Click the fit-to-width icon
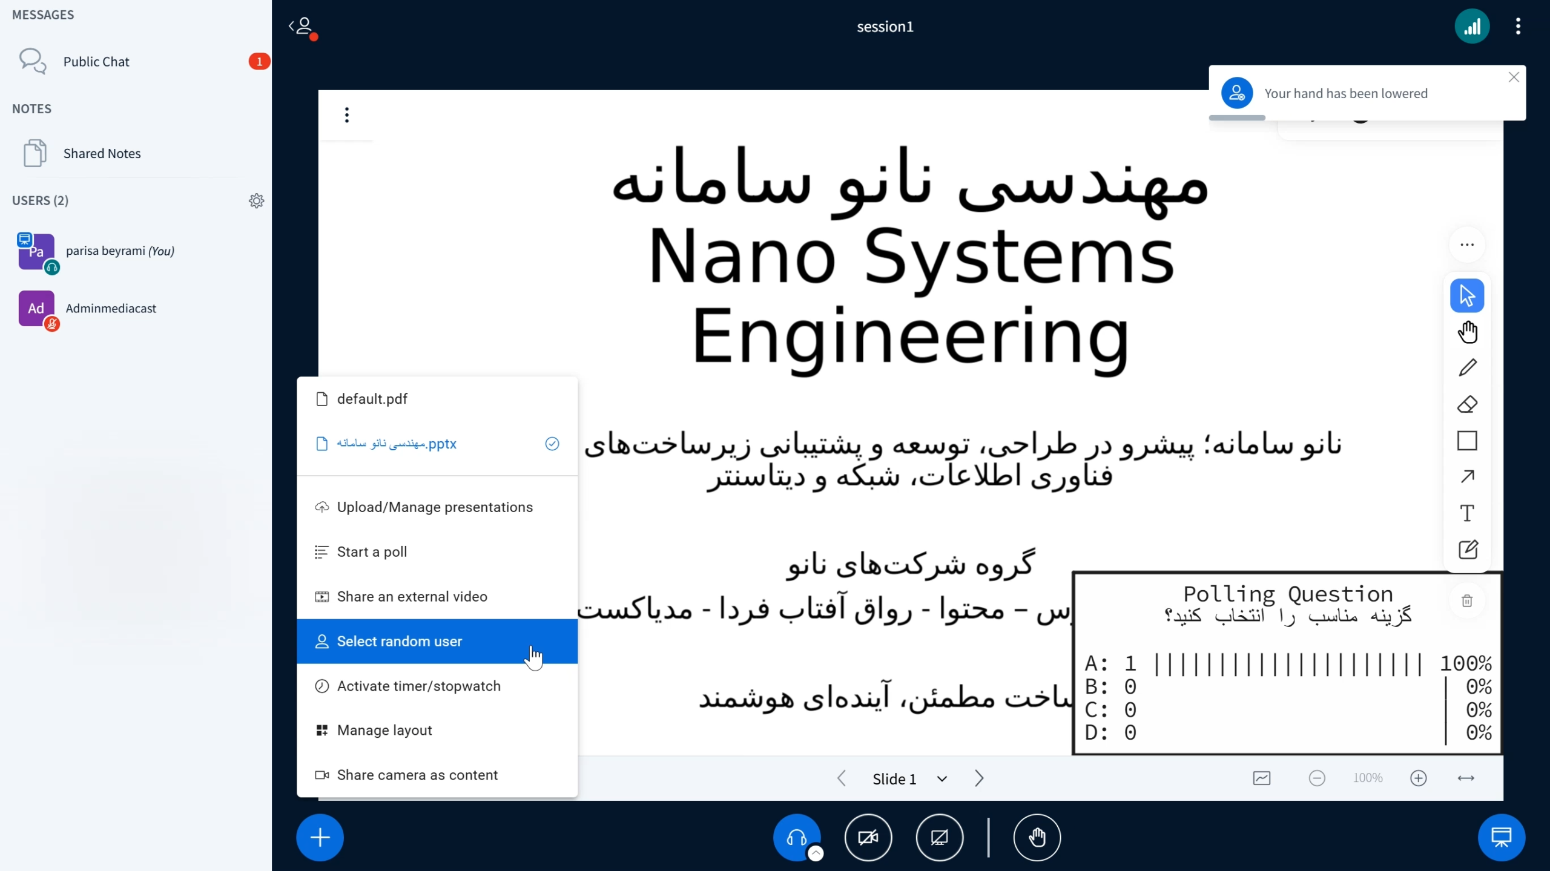This screenshot has width=1550, height=871. pyautogui.click(x=1466, y=778)
